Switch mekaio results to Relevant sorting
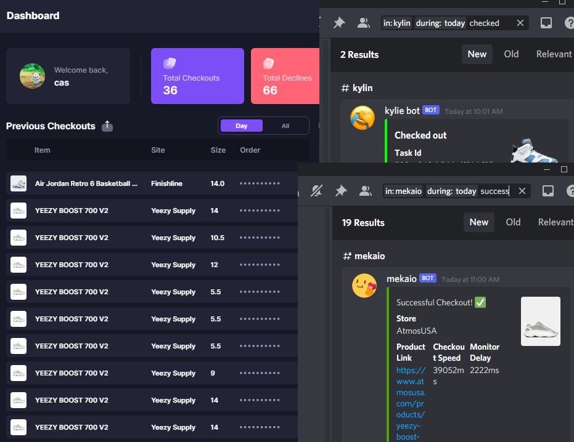574x442 pixels. coord(556,222)
